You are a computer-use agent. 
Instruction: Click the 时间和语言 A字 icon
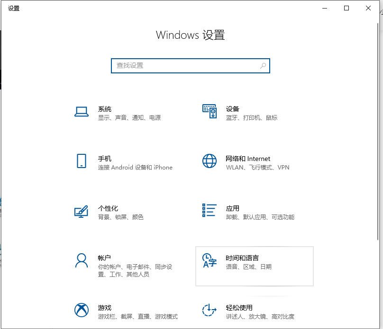[209, 260]
